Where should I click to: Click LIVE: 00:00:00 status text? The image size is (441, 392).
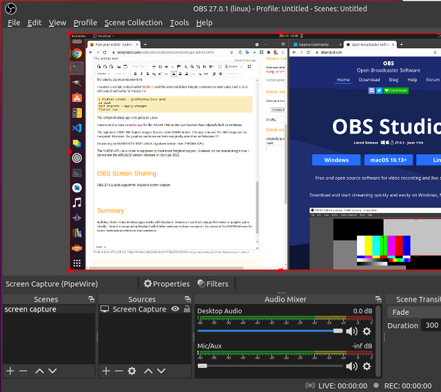(342, 386)
